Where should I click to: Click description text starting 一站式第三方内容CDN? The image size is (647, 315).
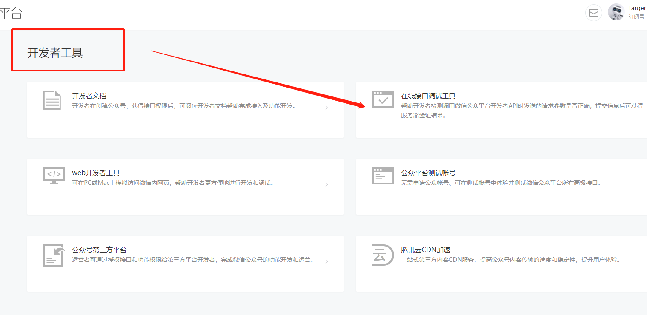[x=511, y=260]
